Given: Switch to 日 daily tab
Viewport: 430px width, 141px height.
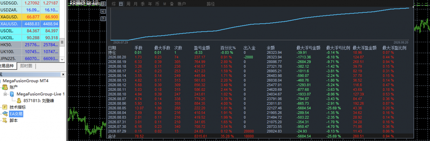Looking at the screenshot, I should pos(121,4).
